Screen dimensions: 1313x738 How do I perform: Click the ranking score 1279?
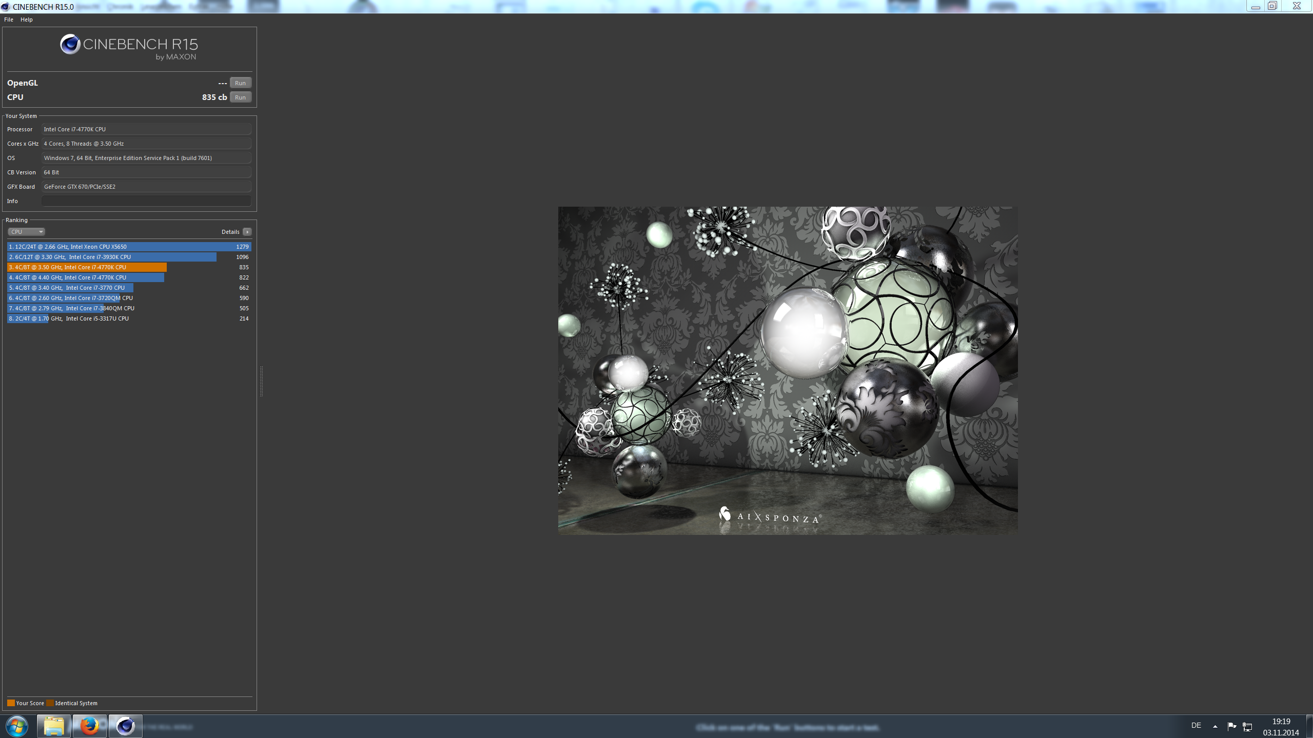click(x=242, y=247)
